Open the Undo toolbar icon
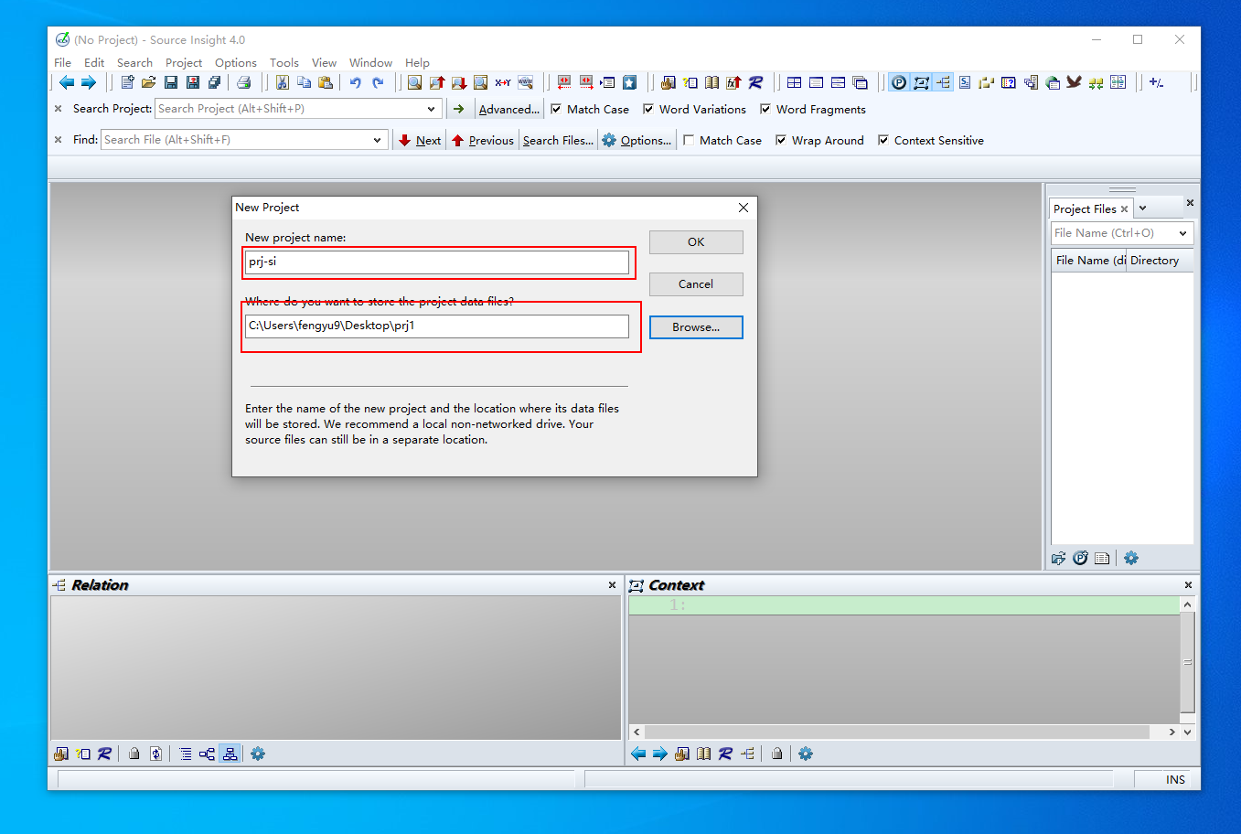This screenshot has height=834, width=1241. click(356, 82)
